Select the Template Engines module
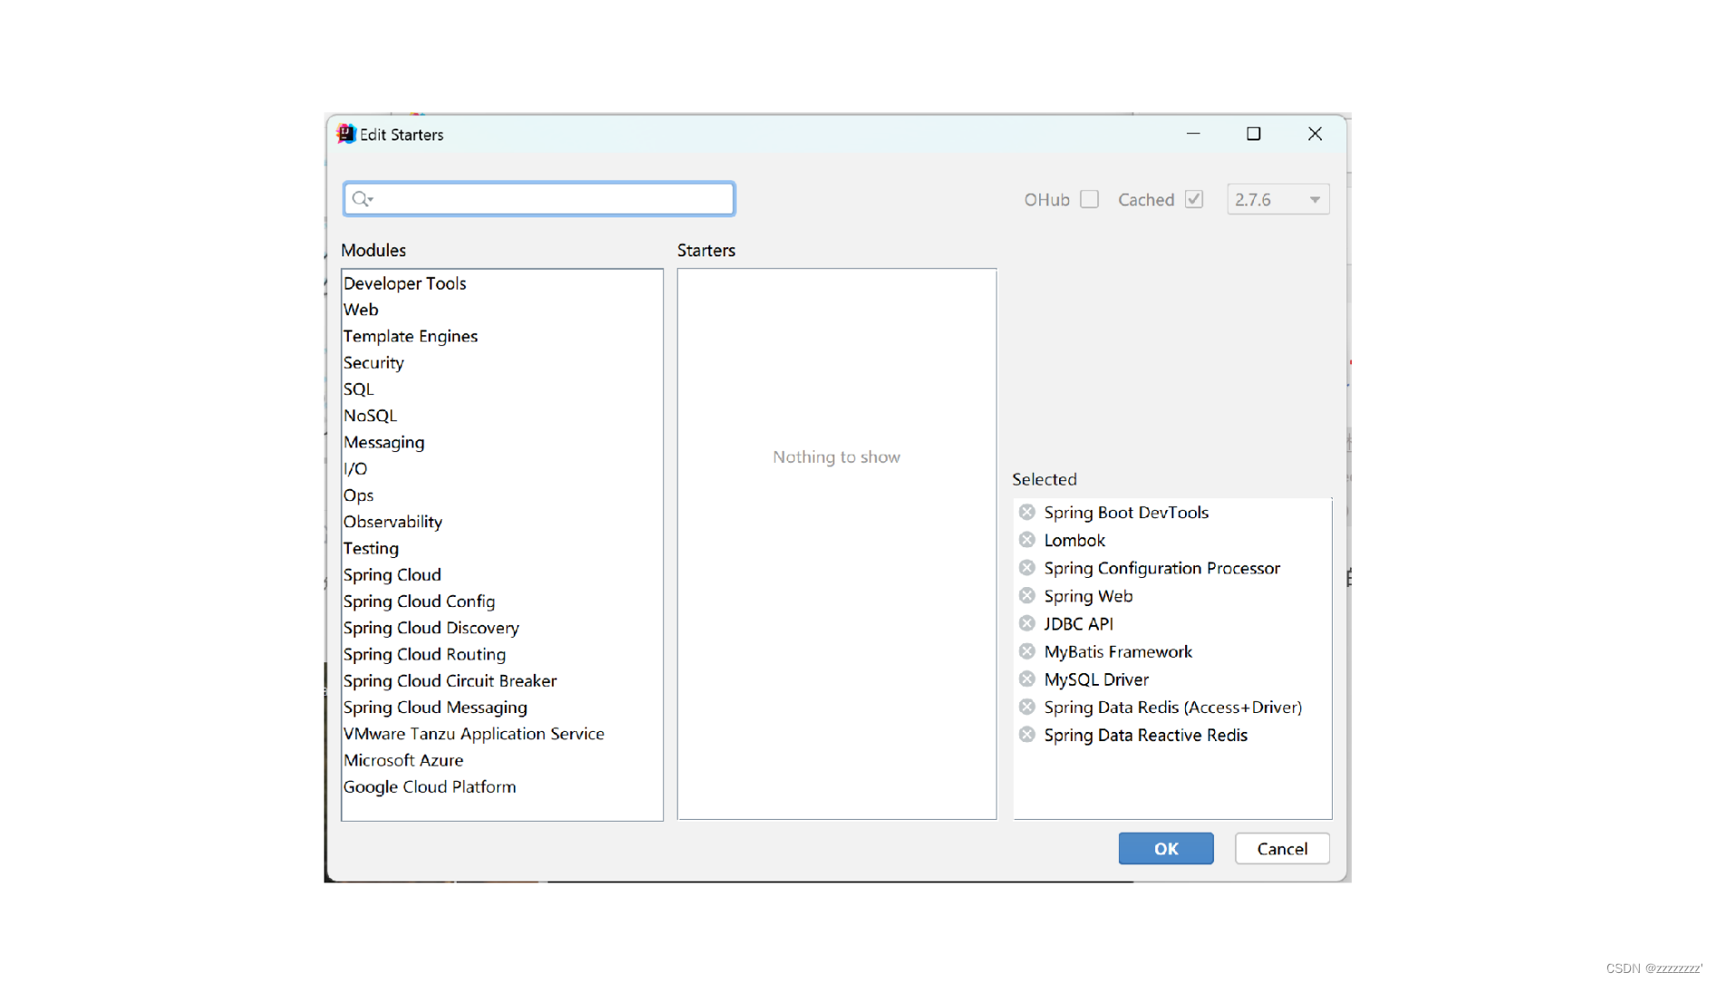The image size is (1716, 982). (x=502, y=336)
